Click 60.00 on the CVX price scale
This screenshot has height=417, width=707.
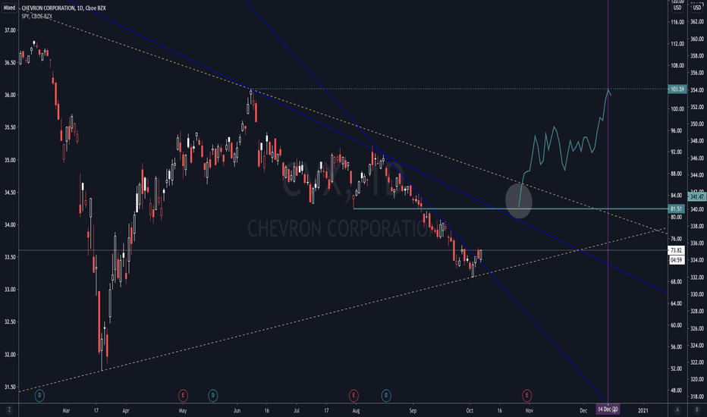[677, 325]
